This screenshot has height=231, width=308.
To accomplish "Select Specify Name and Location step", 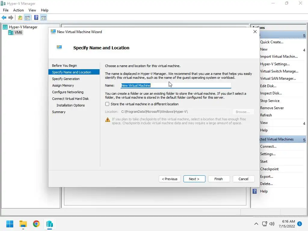I will pos(74,72).
